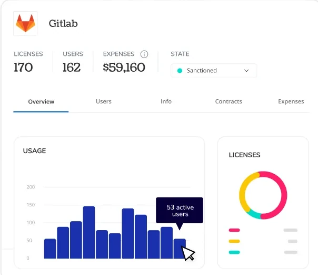Click the 150 y-axis label
The image size is (318, 275).
point(31,205)
